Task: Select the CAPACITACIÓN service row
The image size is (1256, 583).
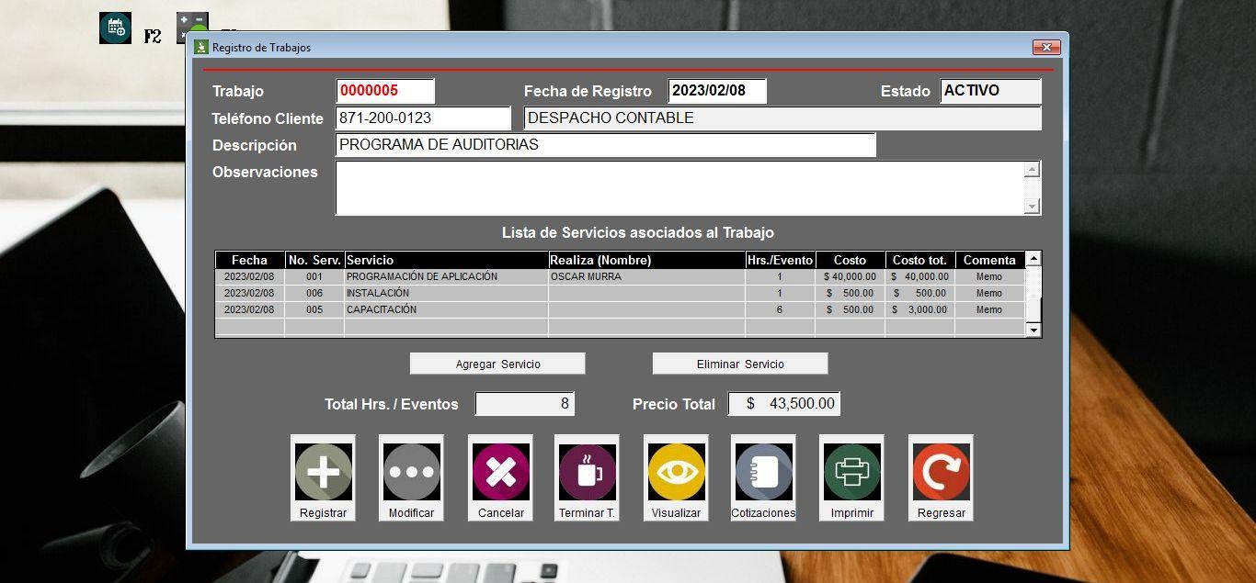Action: point(620,309)
